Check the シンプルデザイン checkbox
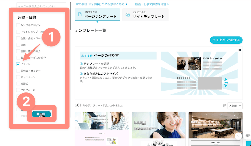The width and height of the screenshot is (251, 146). (18, 25)
